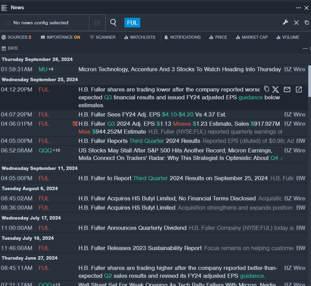Click the pop-out window icon
The width and height of the screenshot is (311, 286).
click(307, 23)
